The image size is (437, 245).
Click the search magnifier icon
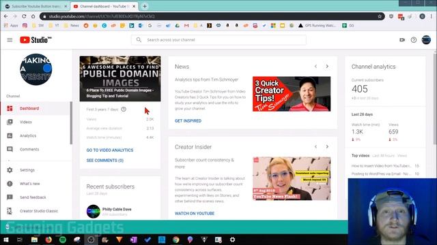(139, 39)
